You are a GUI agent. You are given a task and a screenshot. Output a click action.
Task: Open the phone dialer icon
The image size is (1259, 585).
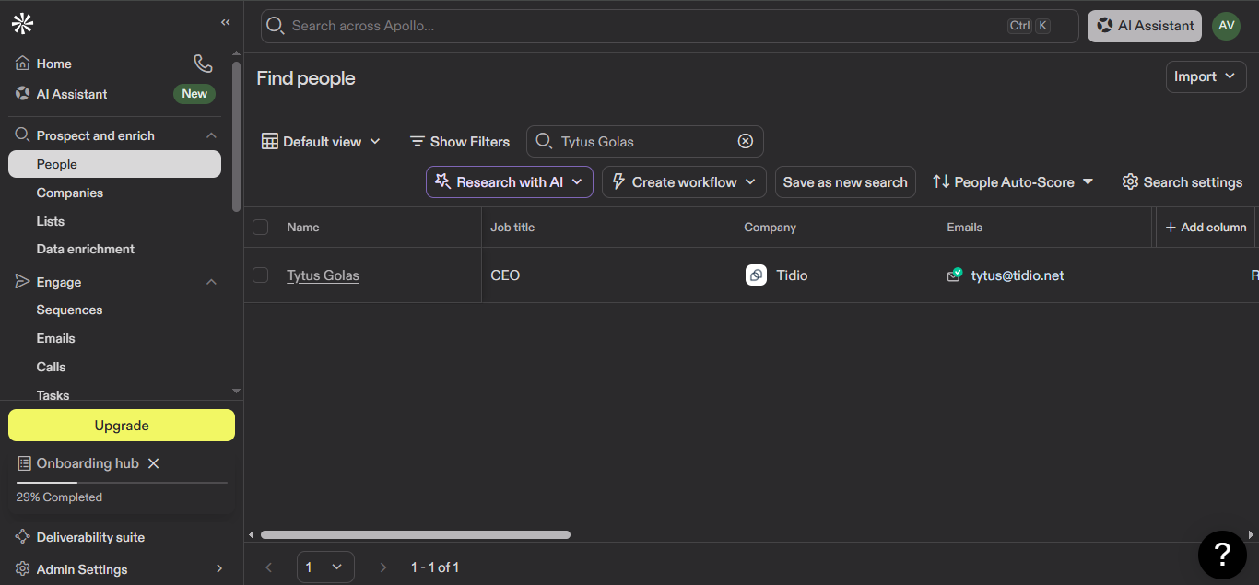click(203, 64)
